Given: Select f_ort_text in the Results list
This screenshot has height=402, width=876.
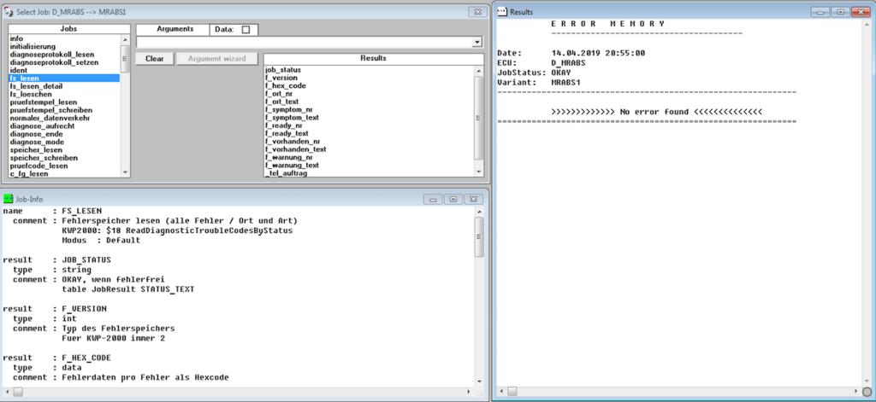Looking at the screenshot, I should 286,102.
